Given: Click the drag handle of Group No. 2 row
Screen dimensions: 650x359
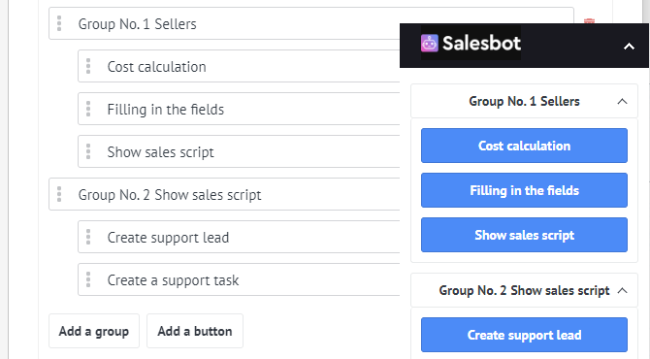Looking at the screenshot, I should click(59, 194).
